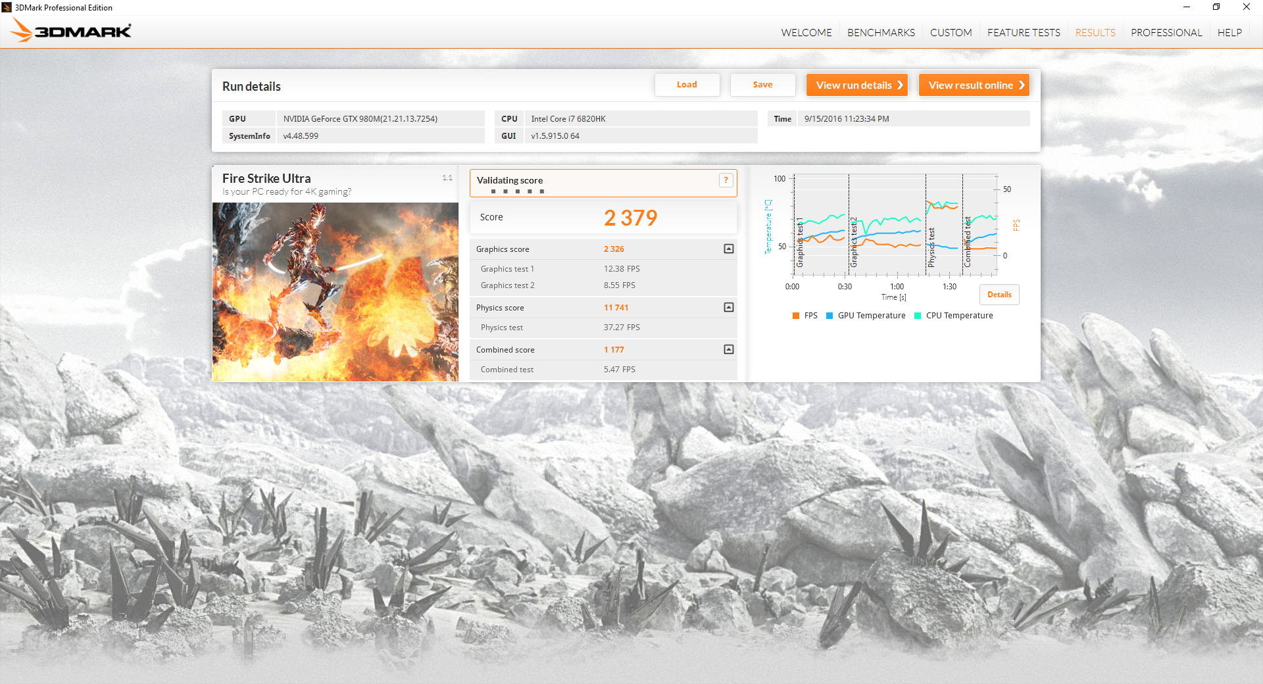Click the Graphics test 1 row label
Viewport: 1263px width, 684px height.
(x=507, y=269)
